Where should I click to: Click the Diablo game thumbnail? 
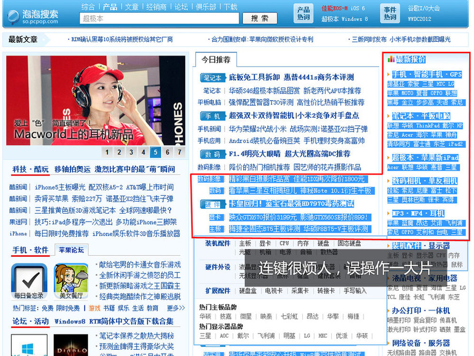coord(71,345)
